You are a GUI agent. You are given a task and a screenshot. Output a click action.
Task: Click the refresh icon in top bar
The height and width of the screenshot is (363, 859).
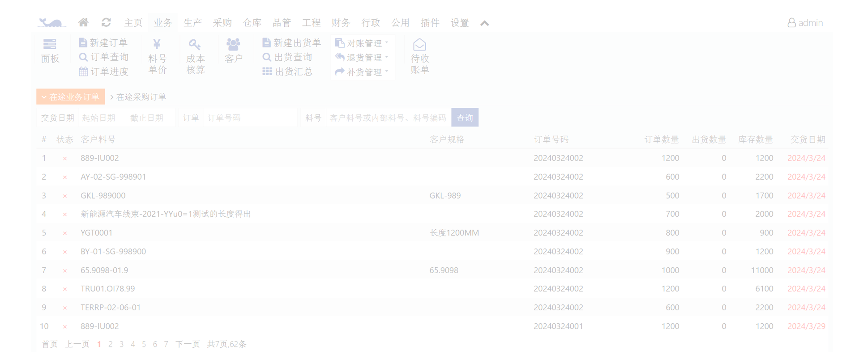(x=106, y=22)
